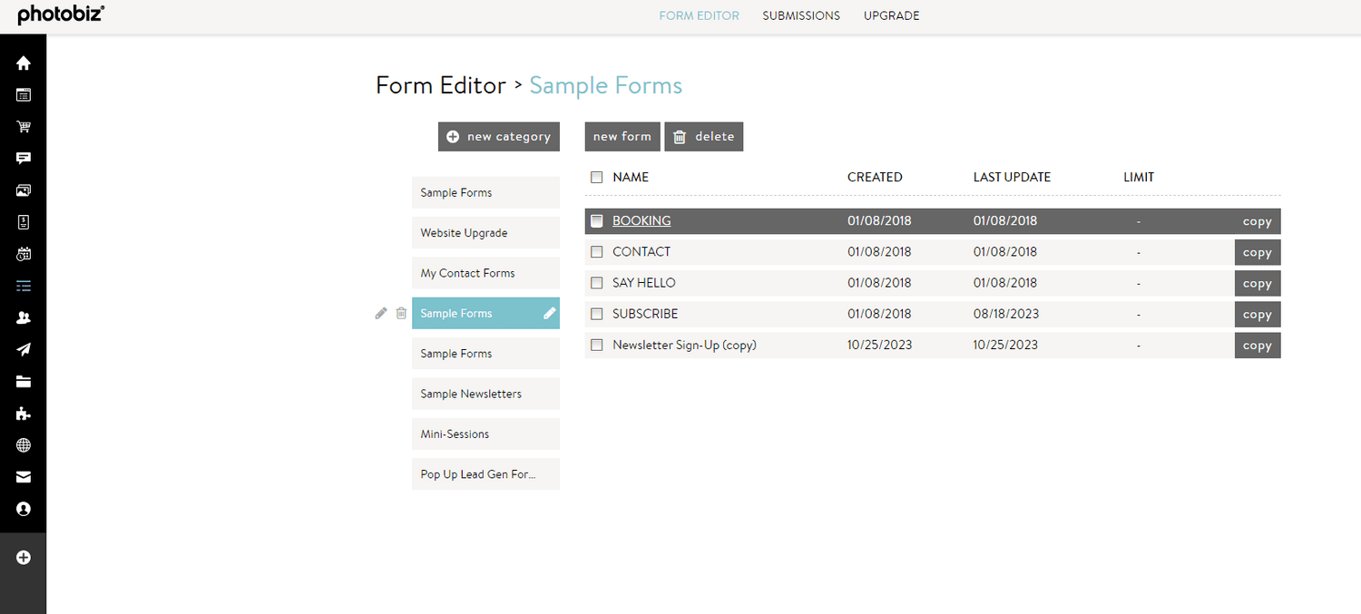Open the UPGRADE tab

click(x=891, y=15)
